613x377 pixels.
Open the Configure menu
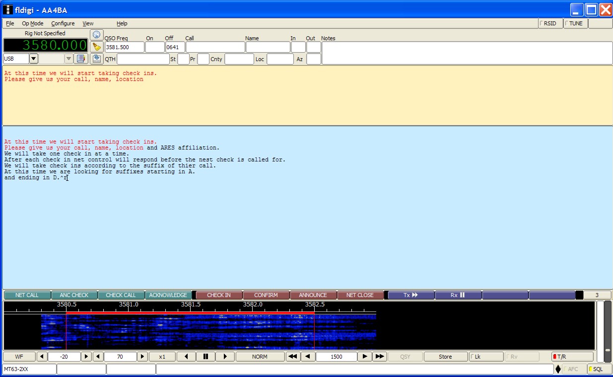(x=63, y=23)
